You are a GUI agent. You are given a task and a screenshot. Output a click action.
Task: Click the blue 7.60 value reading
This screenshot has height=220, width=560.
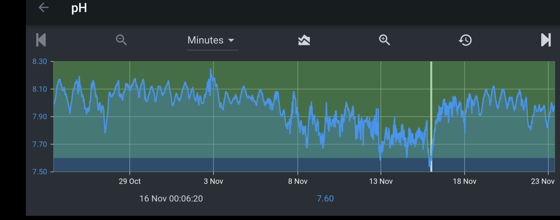pyautogui.click(x=325, y=199)
